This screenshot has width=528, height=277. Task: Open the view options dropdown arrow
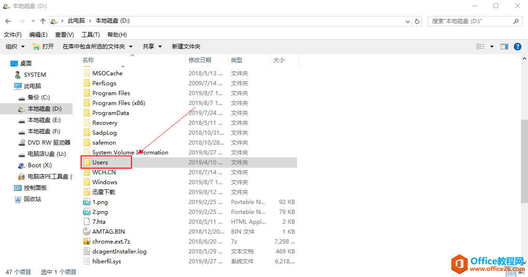(492, 47)
